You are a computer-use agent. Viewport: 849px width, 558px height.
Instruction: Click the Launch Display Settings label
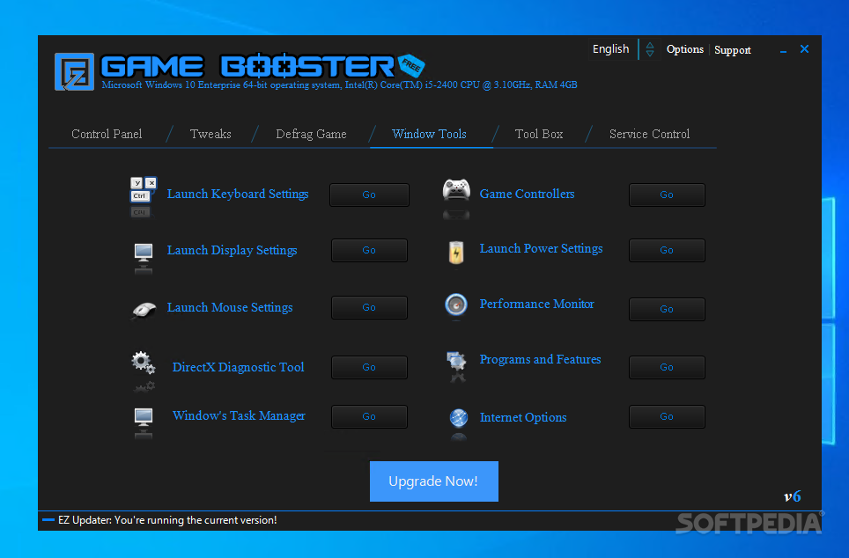(x=232, y=250)
